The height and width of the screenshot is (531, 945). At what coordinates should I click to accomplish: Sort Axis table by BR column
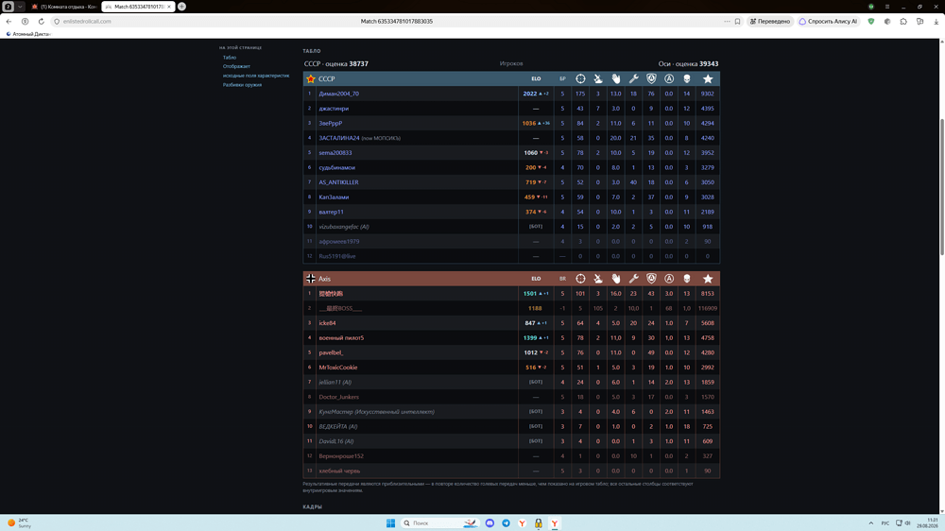(x=562, y=279)
